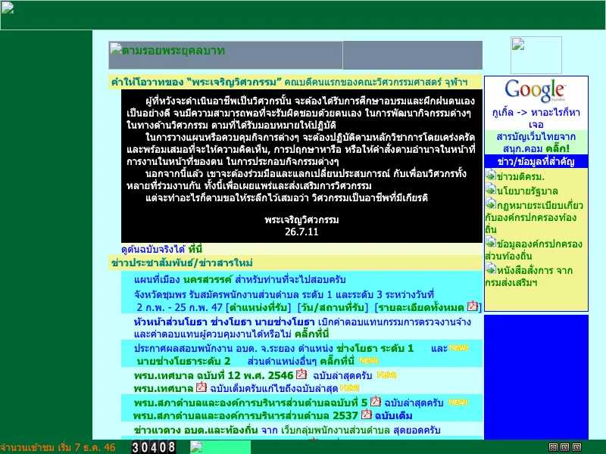Viewport: 606px width, 454px height.
Task: Click the พระเจริญวิศวกรรม signature above 26.7.11
Action: 301,219
